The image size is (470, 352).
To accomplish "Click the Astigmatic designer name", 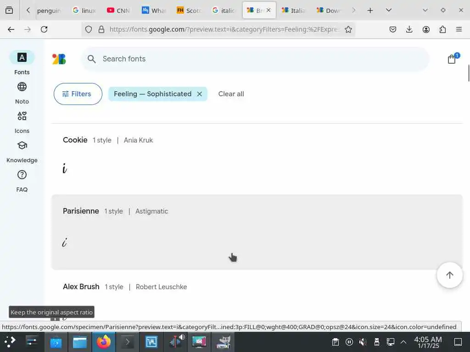I will coord(151,211).
